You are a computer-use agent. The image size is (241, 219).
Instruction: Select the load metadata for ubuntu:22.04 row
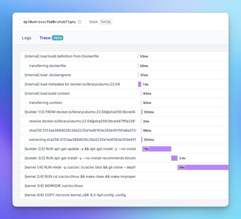click(x=125, y=84)
